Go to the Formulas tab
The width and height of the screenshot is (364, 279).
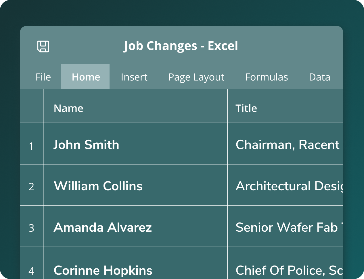(266, 77)
